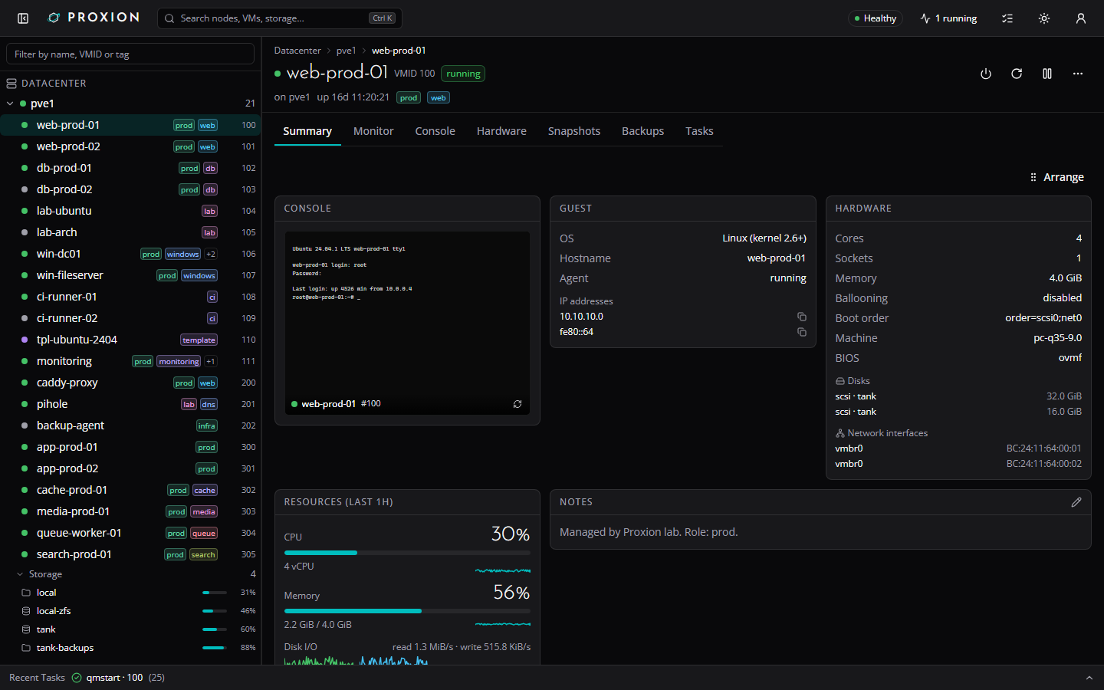Copy IP address 10.10.10.0
This screenshot has width=1104, height=690.
[x=802, y=317]
